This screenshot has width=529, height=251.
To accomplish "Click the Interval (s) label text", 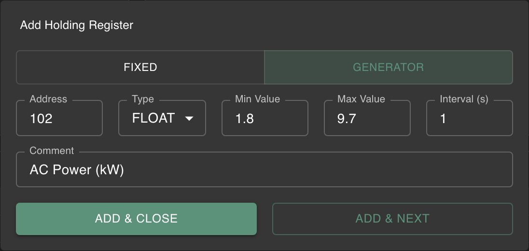I will [x=464, y=99].
